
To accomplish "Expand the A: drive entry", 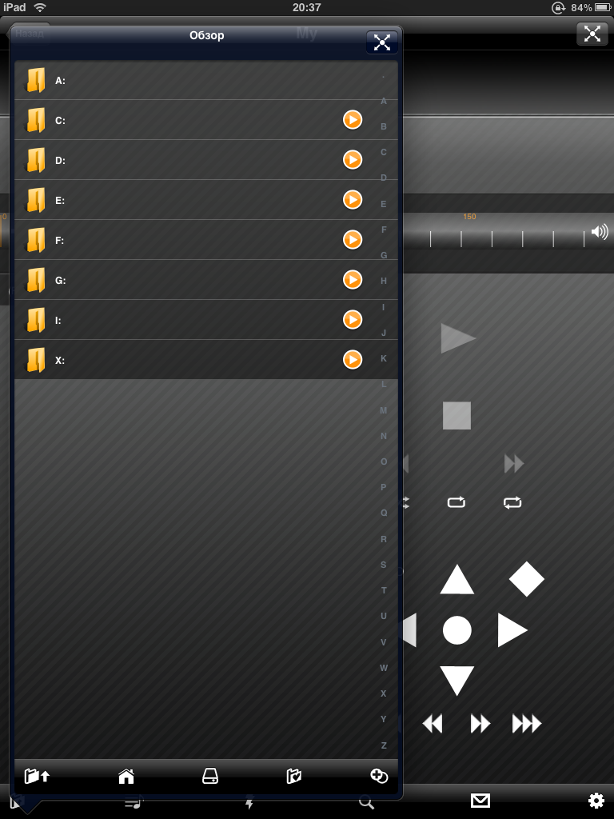I will point(206,80).
